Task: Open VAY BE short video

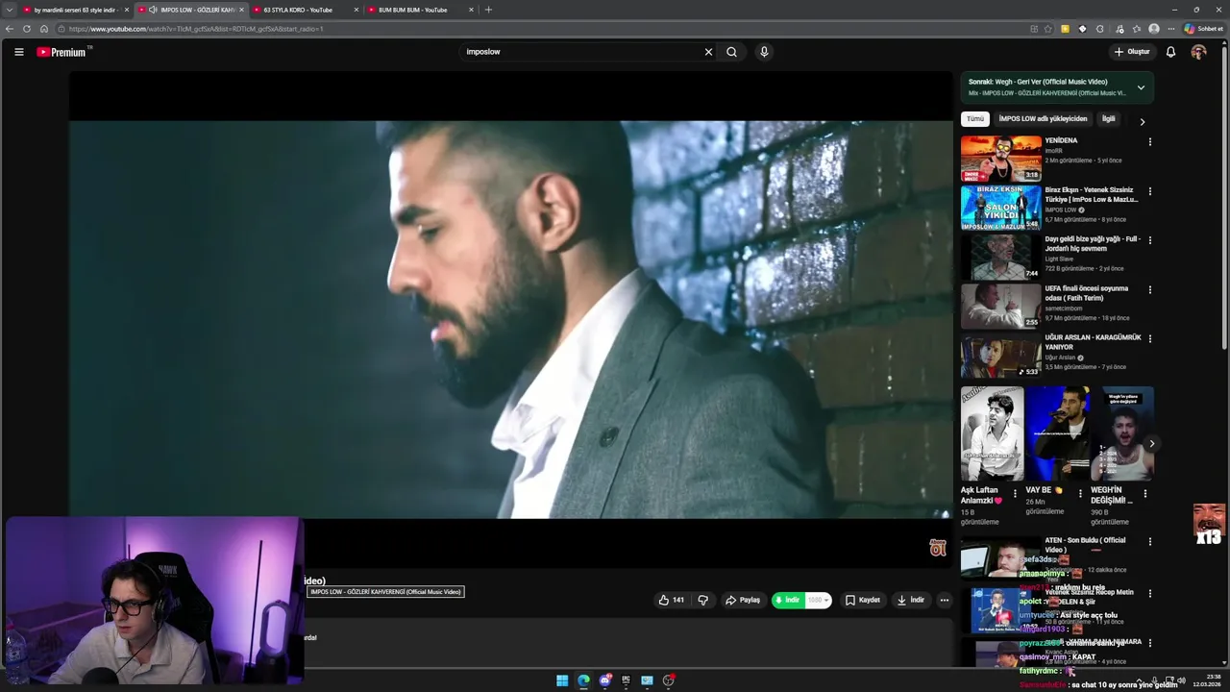Action: 1057,433
